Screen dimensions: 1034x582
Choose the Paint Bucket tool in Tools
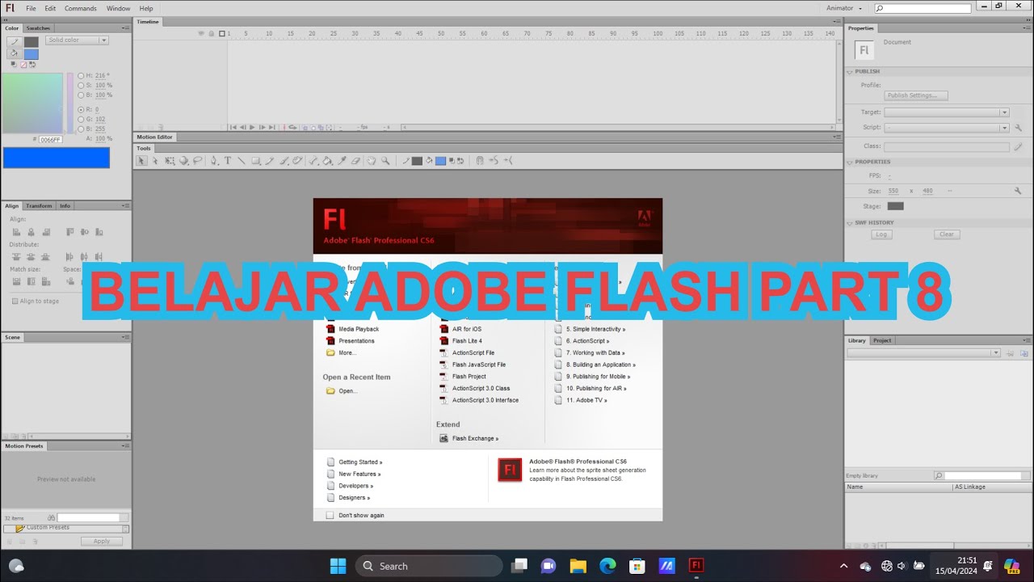(327, 161)
